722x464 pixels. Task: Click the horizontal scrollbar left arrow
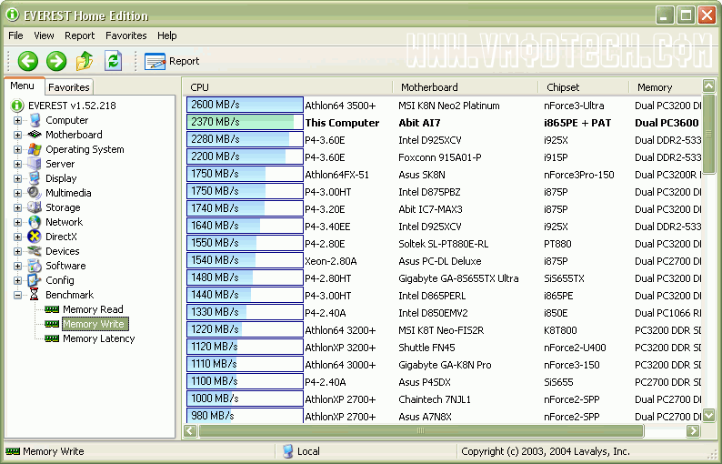click(x=190, y=431)
